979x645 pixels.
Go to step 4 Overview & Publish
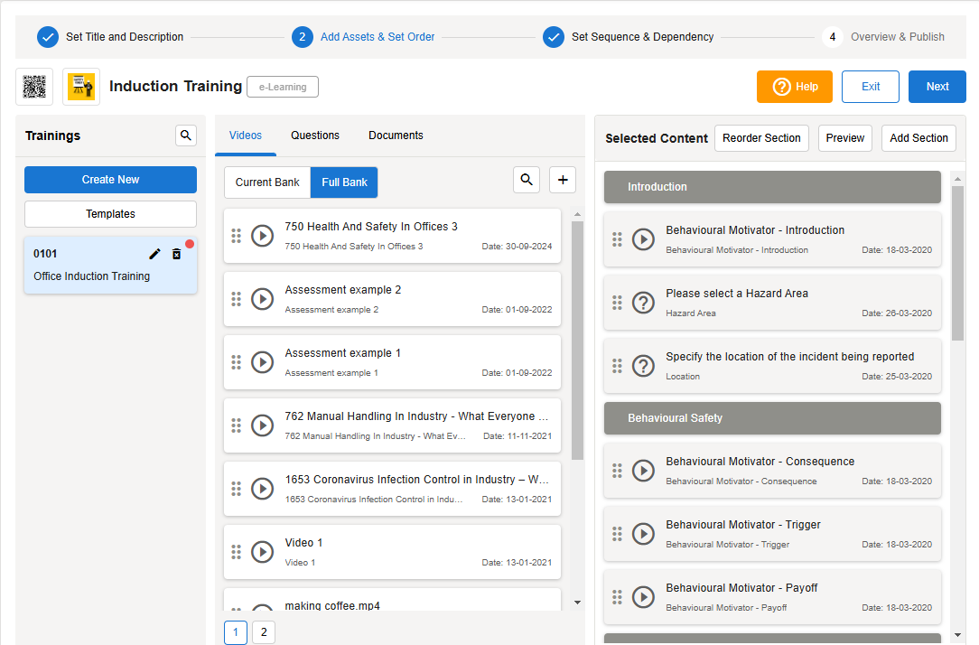click(885, 37)
